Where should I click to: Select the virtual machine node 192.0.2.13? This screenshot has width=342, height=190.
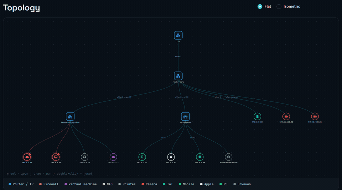[113, 157]
